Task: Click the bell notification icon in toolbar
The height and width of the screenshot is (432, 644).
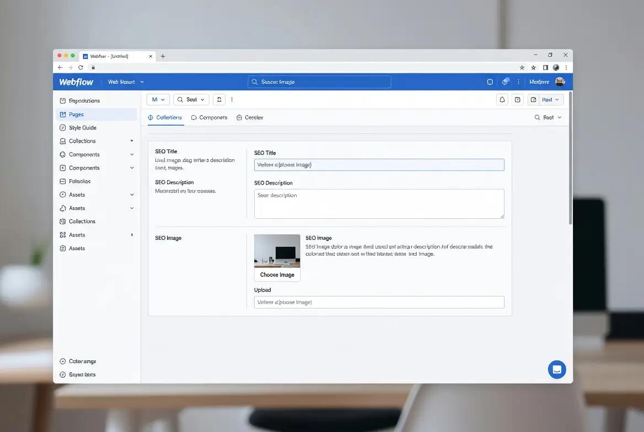Action: point(502,99)
